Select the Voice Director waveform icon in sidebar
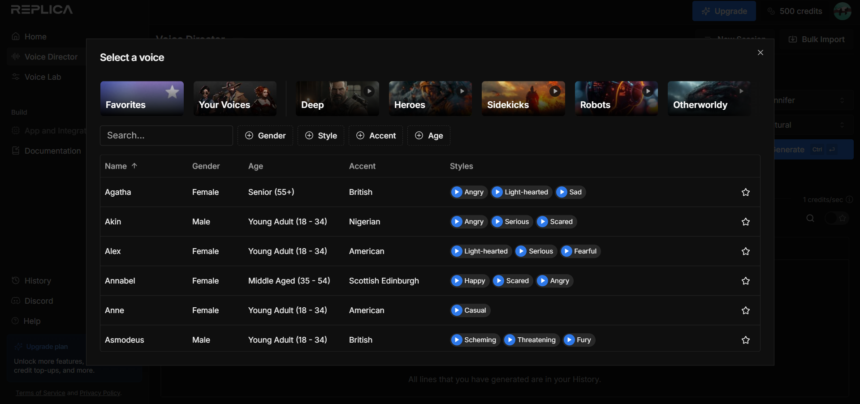This screenshot has width=860, height=404. 15,56
